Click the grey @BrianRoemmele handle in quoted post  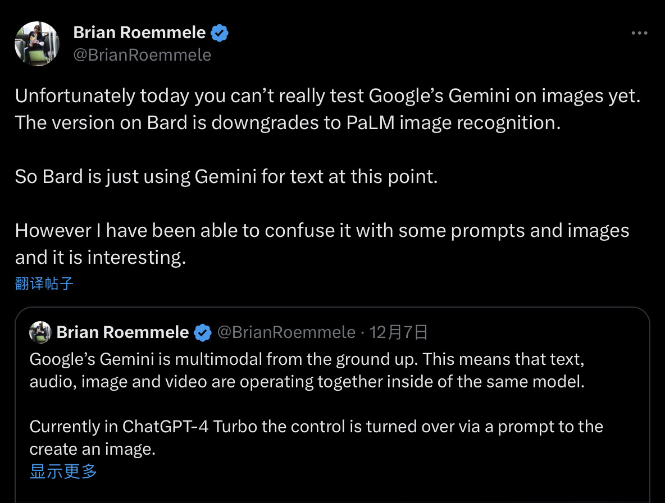coord(286,332)
